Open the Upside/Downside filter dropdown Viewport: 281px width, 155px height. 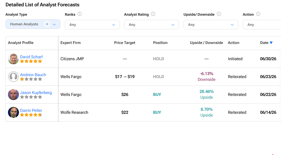(x=211, y=24)
